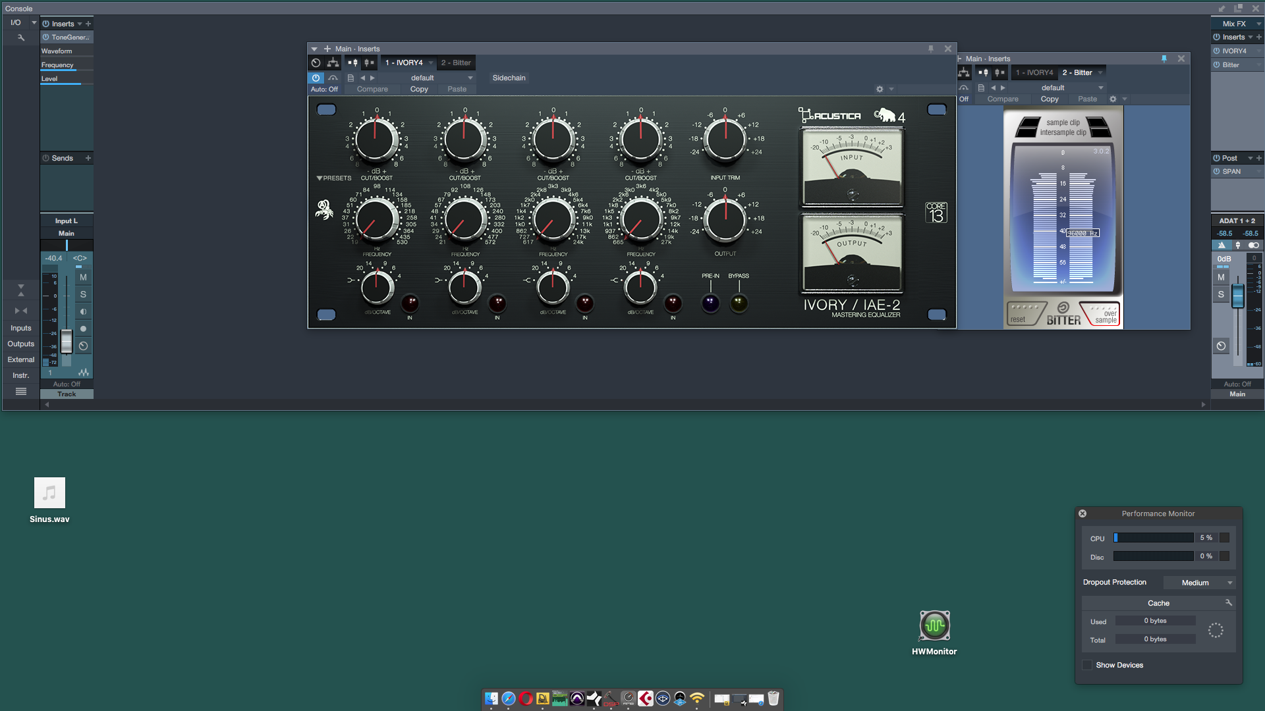Open the preset file icon in IVORY4 window
This screenshot has height=711, width=1265.
tap(351, 78)
